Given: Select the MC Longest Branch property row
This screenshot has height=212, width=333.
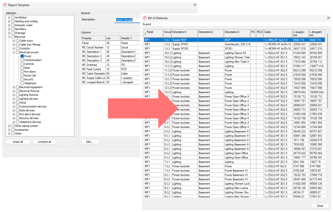Looking at the screenshot, I should (x=111, y=82).
